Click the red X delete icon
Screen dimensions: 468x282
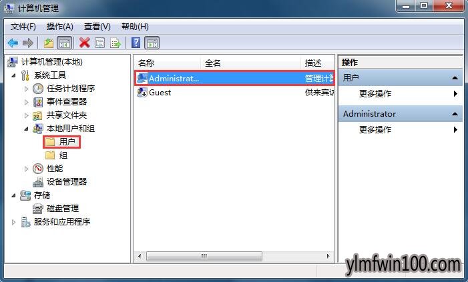click(x=85, y=43)
